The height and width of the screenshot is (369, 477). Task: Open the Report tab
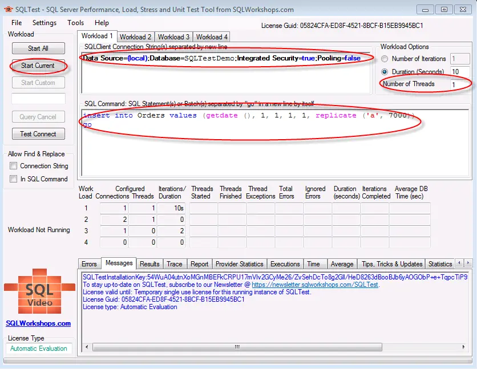tap(200, 264)
